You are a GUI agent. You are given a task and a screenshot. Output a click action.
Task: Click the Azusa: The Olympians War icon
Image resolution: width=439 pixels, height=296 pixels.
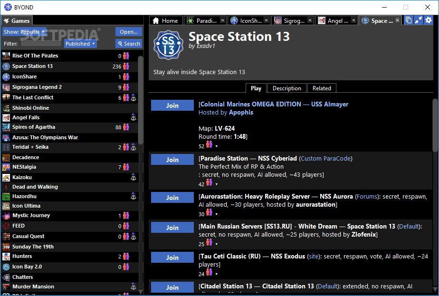coord(6,137)
